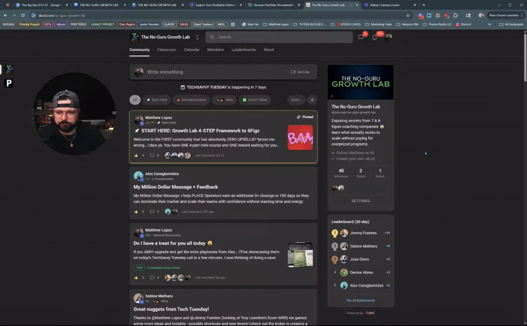Reload the page in Chrome
The image size is (527, 326).
pos(23,15)
